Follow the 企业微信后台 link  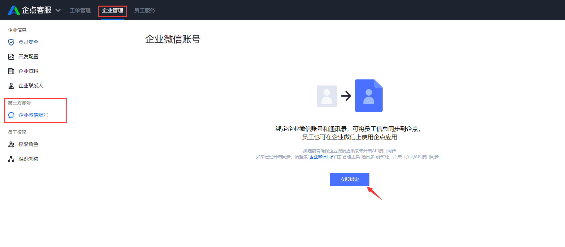tap(322, 157)
